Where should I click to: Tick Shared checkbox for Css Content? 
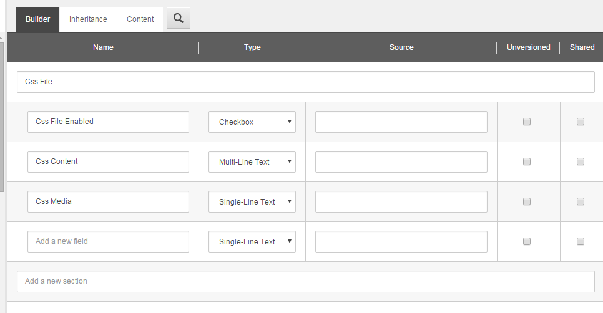tap(581, 162)
